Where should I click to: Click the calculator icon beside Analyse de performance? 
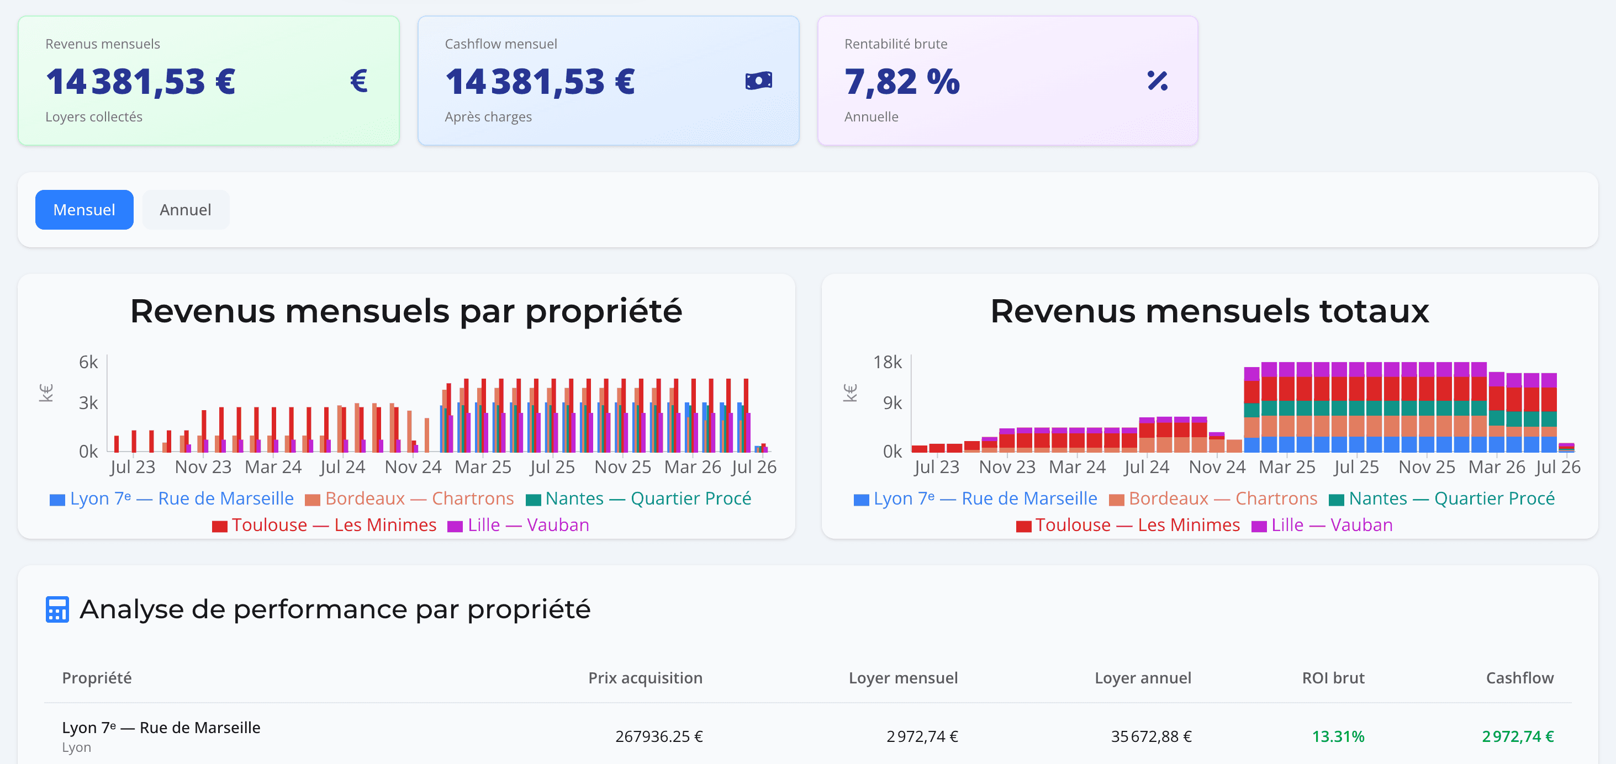[57, 609]
